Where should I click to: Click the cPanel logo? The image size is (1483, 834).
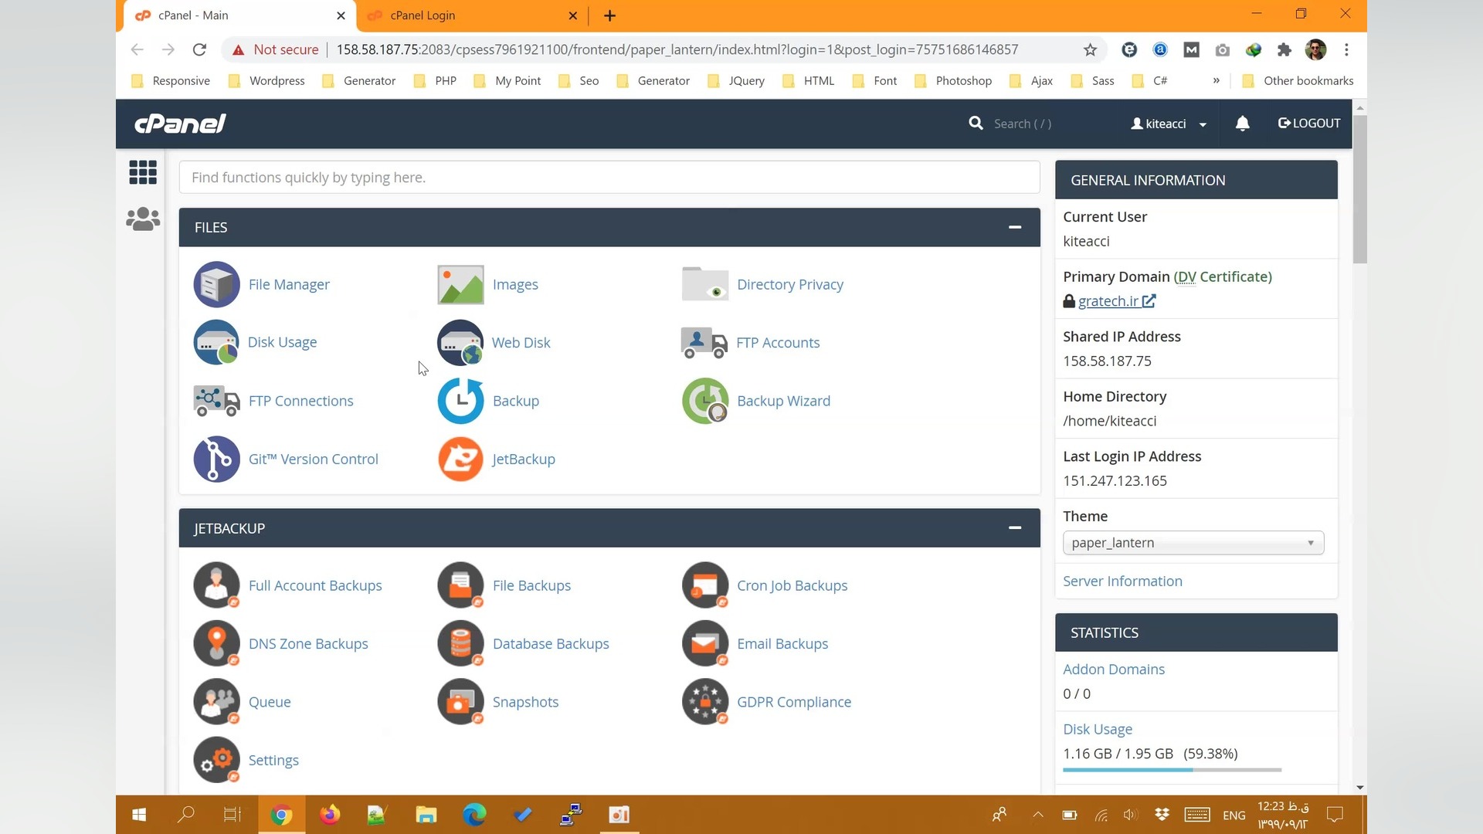coord(180,124)
